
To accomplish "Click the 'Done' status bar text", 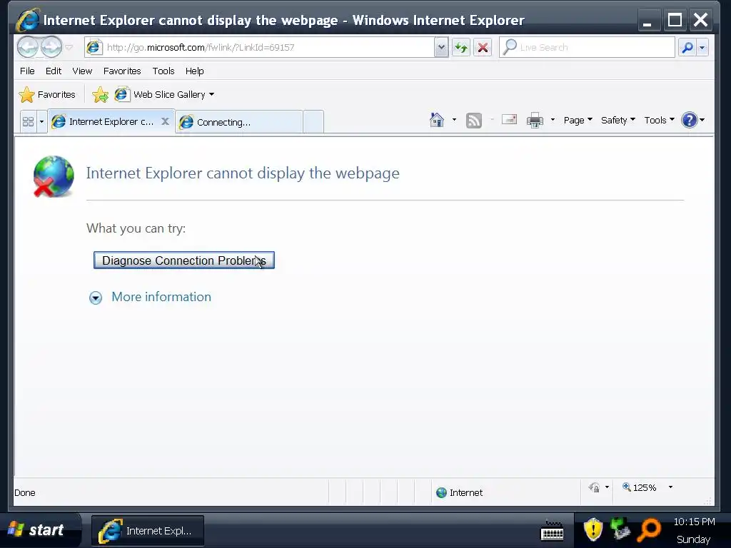I will coord(25,493).
